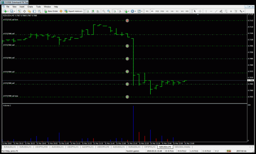Open the Periods clock icon
Image resolution: width=256 pixels, height=154 pixels.
132,11
